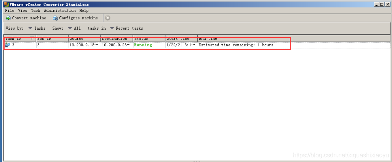This screenshot has width=392, height=162.
Task: Minimize the Converter Standalone window
Action: coord(377,4)
